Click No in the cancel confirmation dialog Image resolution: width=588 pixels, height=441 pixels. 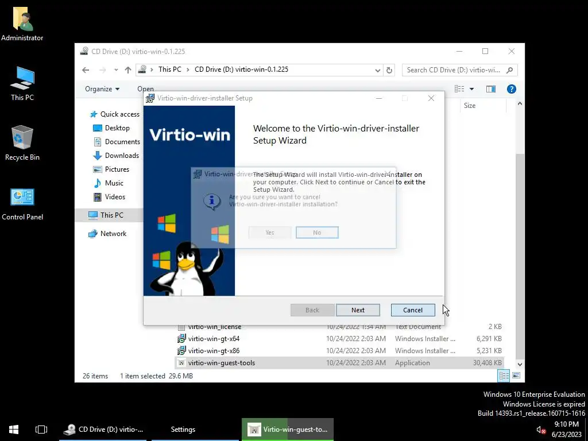[x=317, y=233]
